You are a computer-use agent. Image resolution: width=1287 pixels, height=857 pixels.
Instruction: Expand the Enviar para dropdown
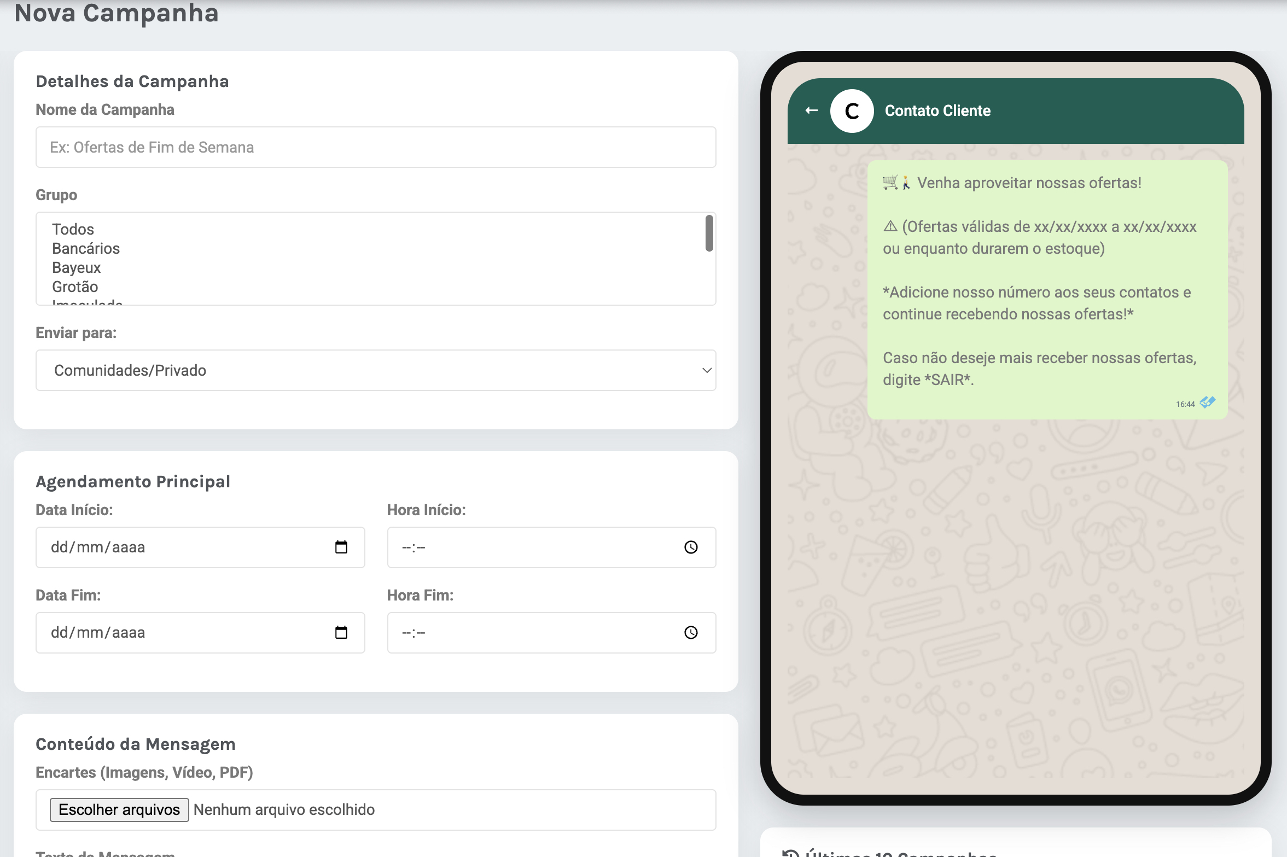376,370
